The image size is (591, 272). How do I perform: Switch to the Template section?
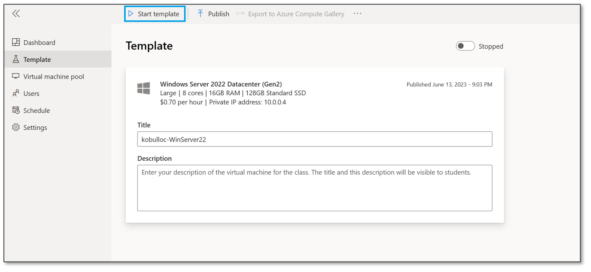[x=38, y=59]
